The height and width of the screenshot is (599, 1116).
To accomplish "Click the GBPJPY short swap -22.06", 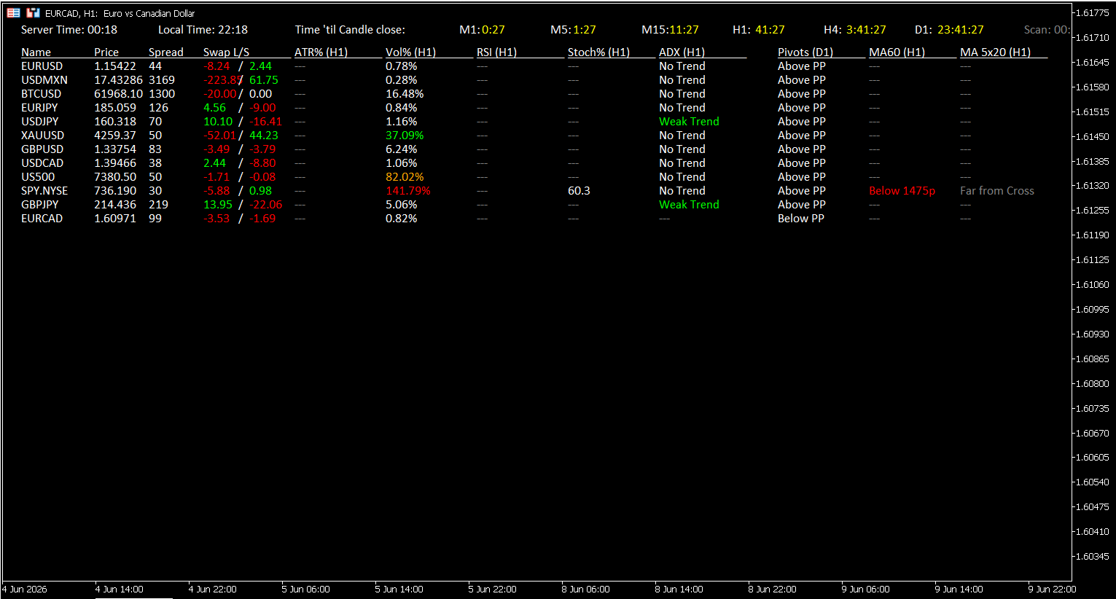I will point(265,204).
